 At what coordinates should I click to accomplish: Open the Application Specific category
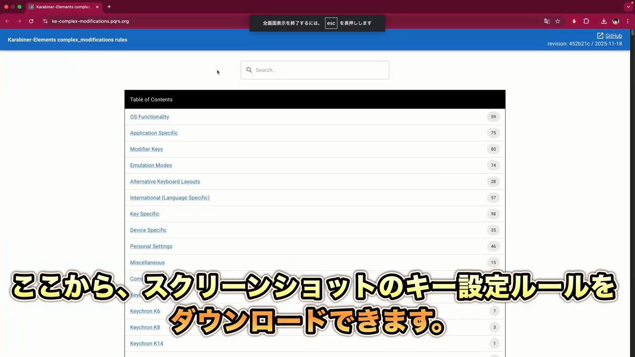(154, 133)
